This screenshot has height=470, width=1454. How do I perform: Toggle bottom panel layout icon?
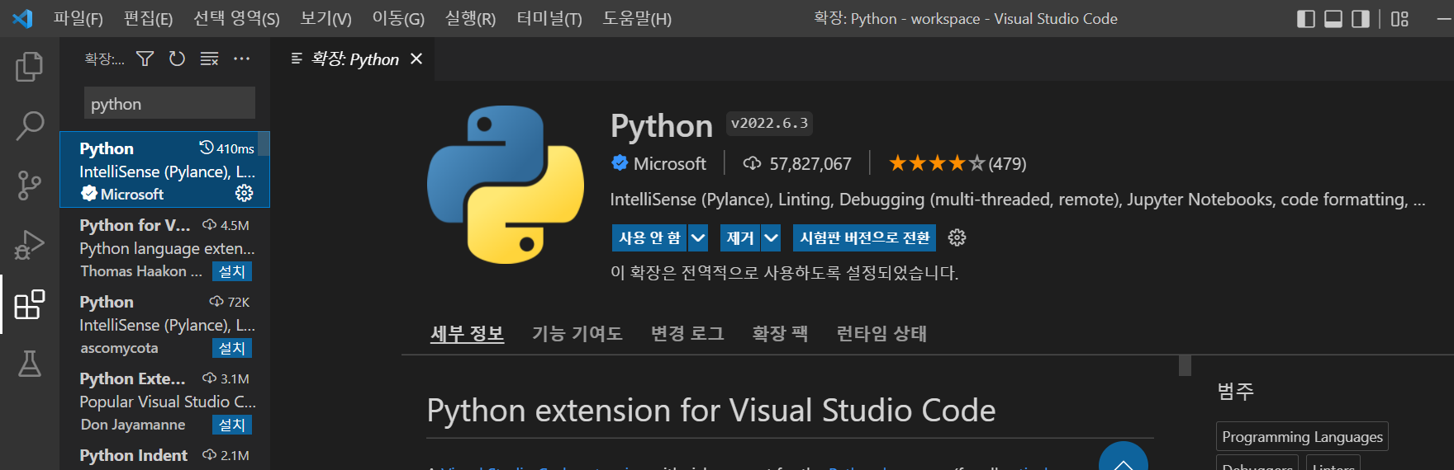pos(1333,19)
